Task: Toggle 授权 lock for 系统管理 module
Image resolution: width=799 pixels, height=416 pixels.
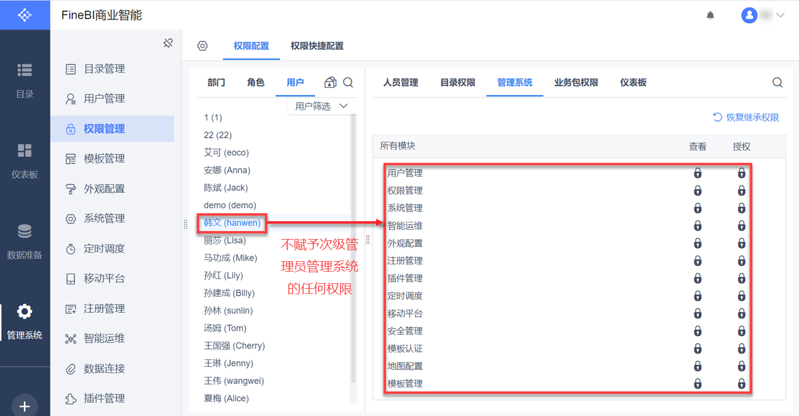Action: [741, 208]
